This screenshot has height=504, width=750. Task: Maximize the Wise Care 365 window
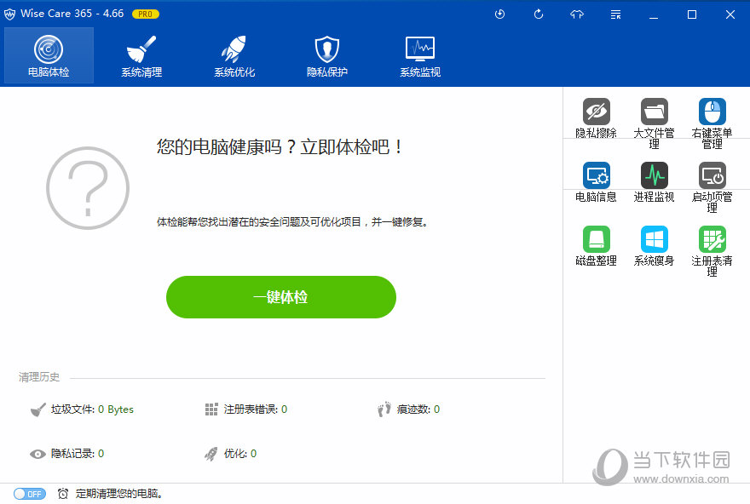692,14
